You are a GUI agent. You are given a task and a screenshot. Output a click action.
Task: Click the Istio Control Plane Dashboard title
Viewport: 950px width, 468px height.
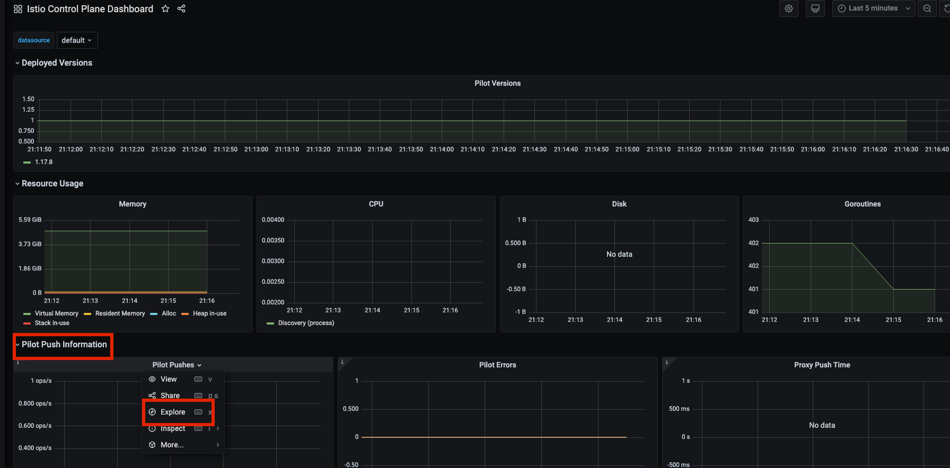pyautogui.click(x=90, y=9)
